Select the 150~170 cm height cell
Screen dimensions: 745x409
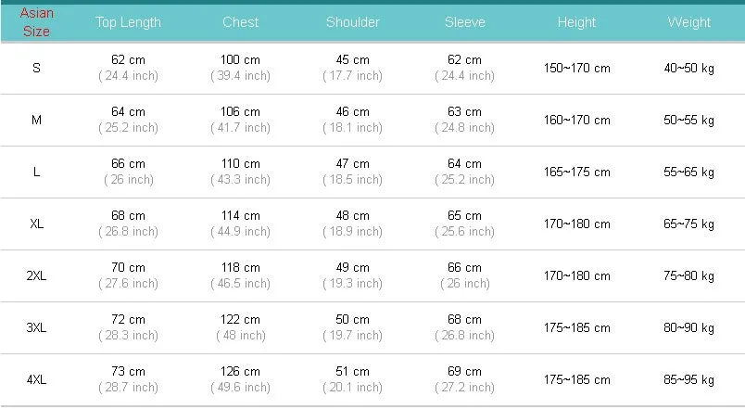click(x=576, y=68)
